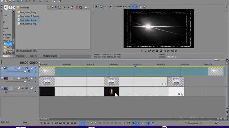Switch to the Transitions tab

click(20, 56)
